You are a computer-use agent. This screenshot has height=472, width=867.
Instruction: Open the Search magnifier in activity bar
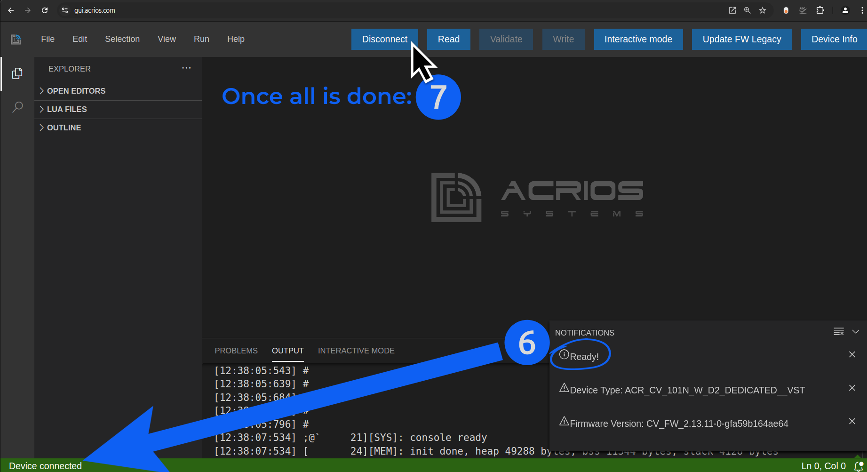pos(17,107)
